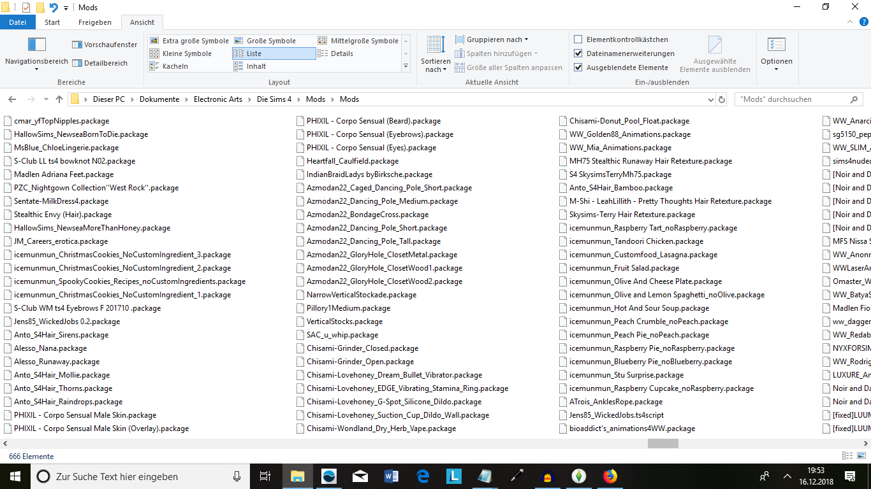Show hidden tray icons chevron
Viewport: 871px width, 489px height.
coord(788,476)
